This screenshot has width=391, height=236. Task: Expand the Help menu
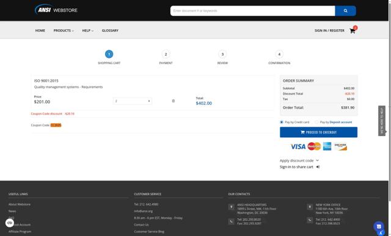point(88,30)
